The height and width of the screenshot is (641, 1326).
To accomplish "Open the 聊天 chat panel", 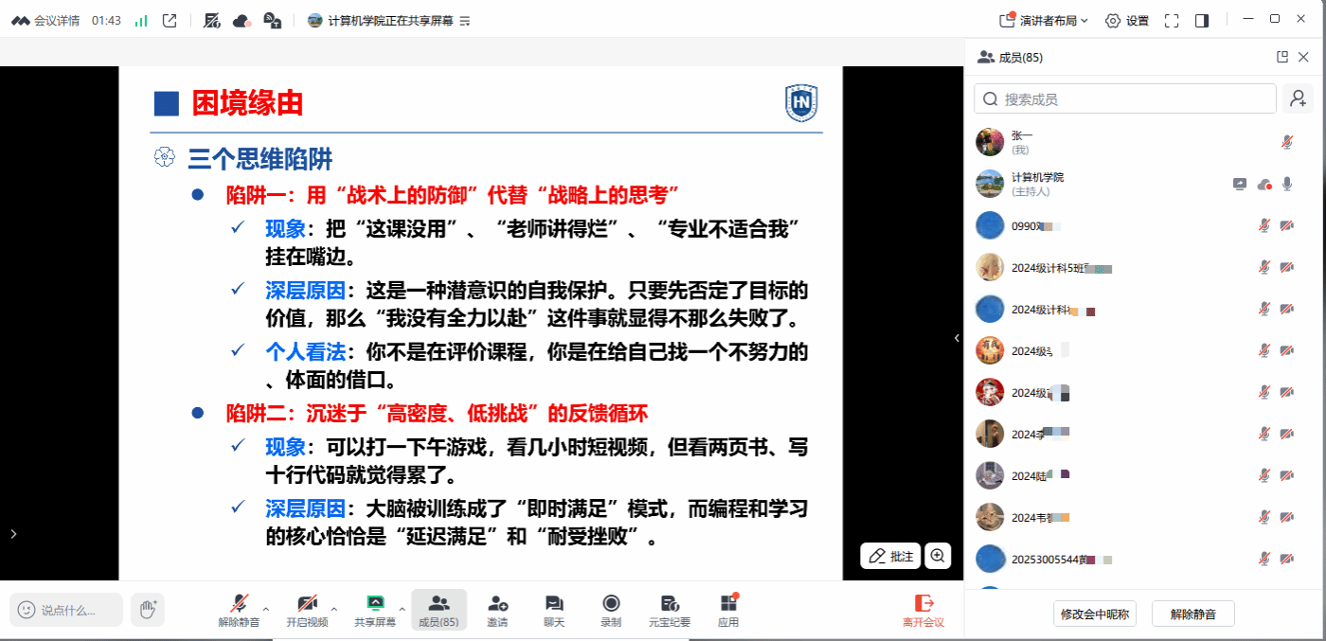I will click(554, 609).
